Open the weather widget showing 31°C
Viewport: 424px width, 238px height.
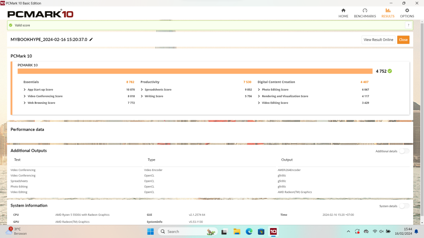17,231
